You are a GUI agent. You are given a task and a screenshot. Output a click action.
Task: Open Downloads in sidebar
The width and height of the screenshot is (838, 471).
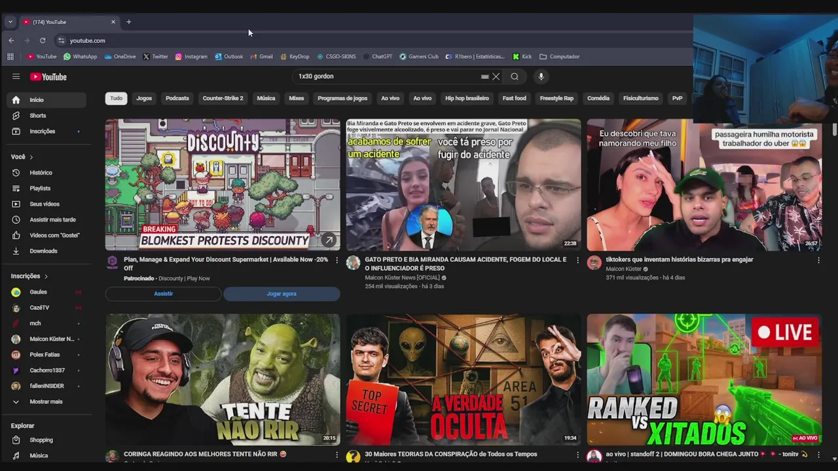click(x=46, y=251)
